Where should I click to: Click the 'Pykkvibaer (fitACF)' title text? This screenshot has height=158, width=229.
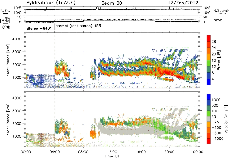51,3
